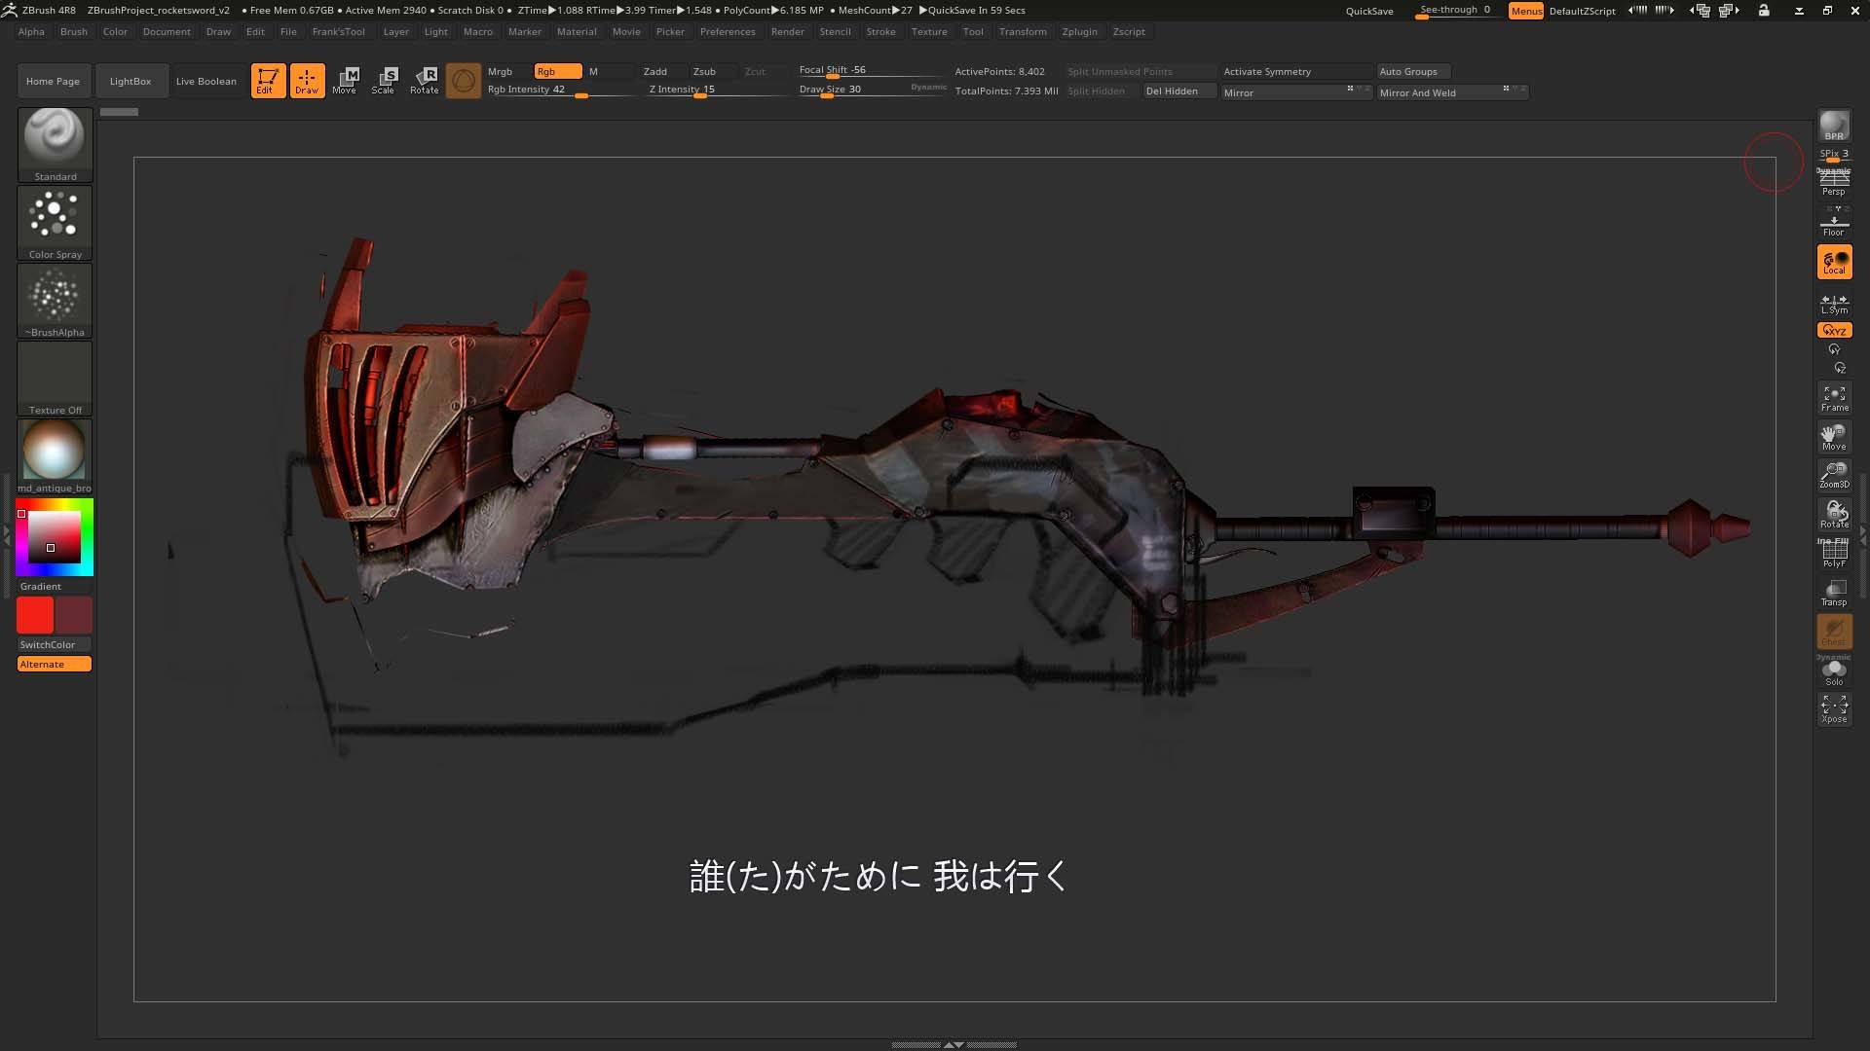Toggle Rgb paint mode

pyautogui.click(x=558, y=71)
